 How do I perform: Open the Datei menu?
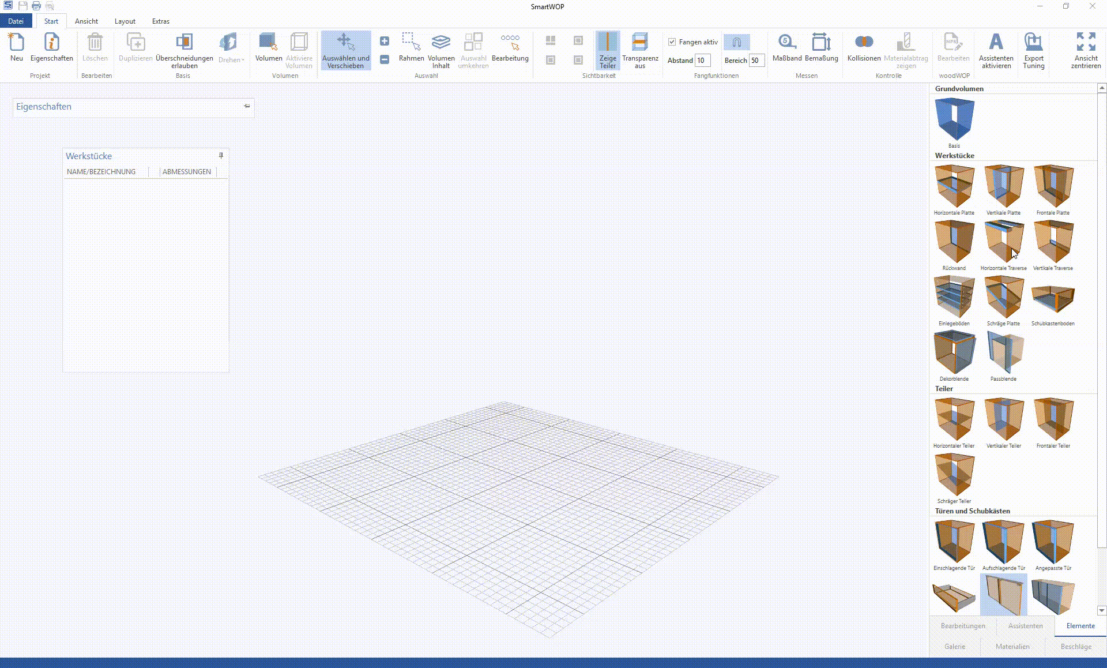16,21
